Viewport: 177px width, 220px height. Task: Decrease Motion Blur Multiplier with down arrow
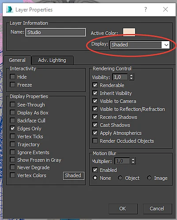(x=133, y=163)
